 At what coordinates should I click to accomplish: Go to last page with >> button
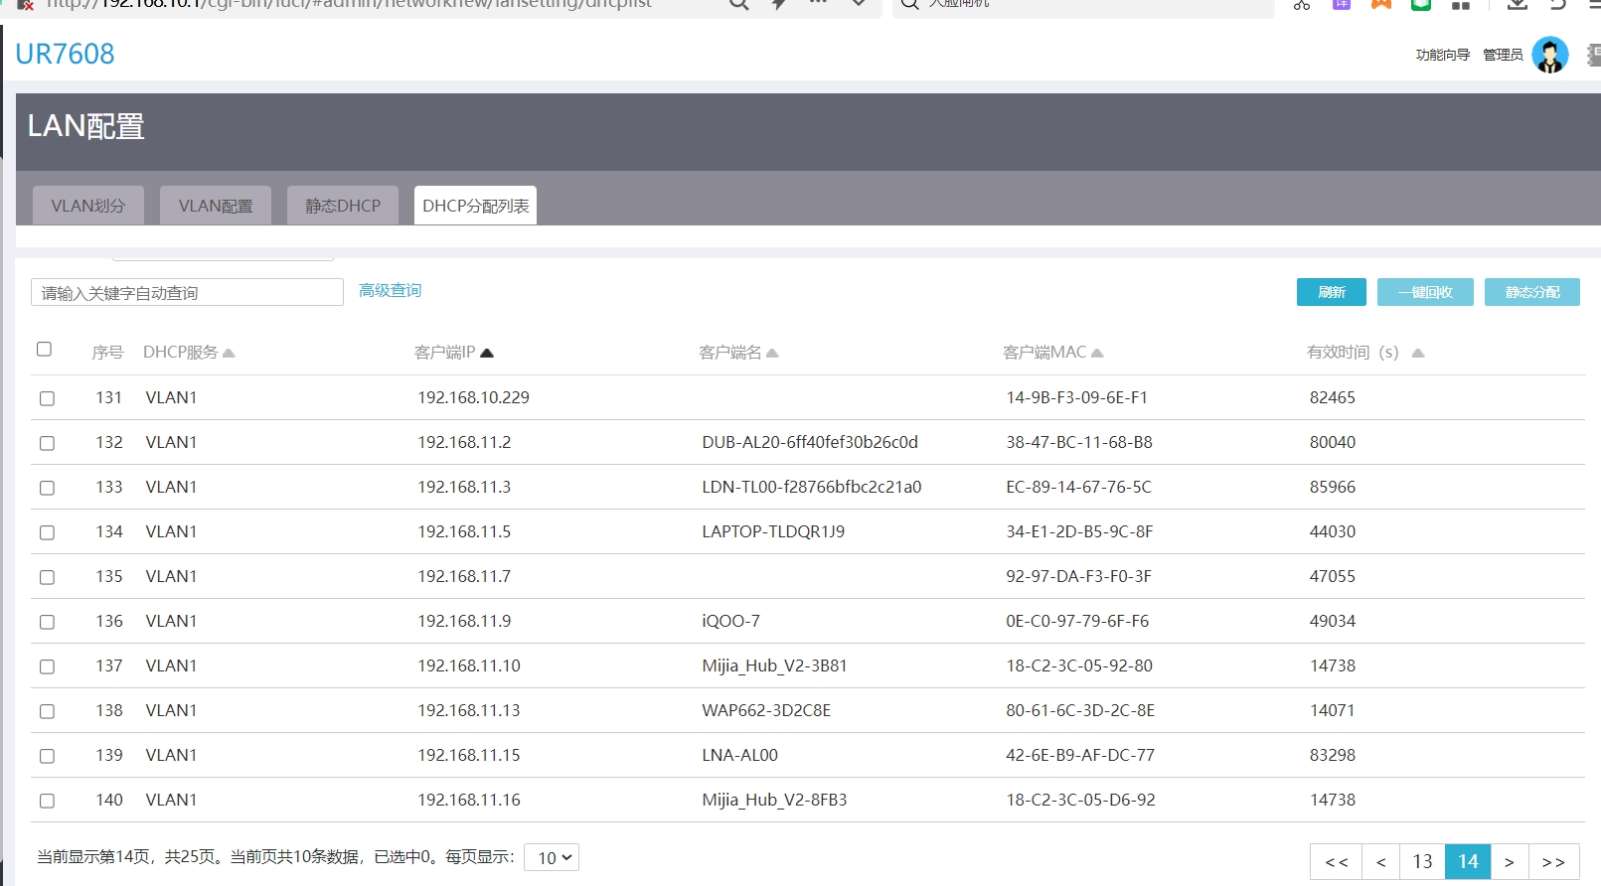(1553, 861)
